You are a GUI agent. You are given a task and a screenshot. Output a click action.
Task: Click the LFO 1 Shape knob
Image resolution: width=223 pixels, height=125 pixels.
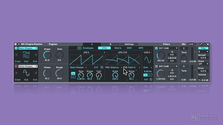click(90, 75)
